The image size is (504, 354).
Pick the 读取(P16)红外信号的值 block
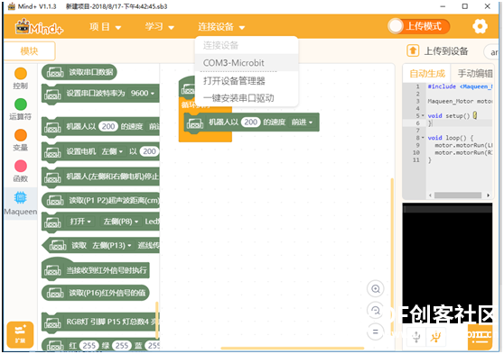[96, 293]
